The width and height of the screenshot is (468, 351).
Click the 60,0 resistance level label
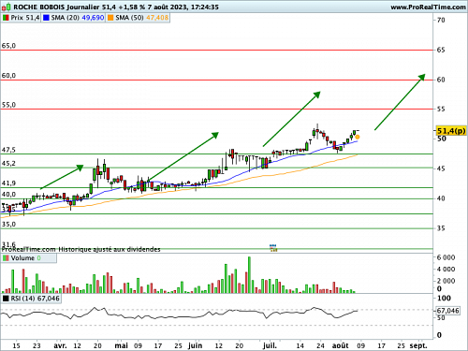tap(8, 76)
